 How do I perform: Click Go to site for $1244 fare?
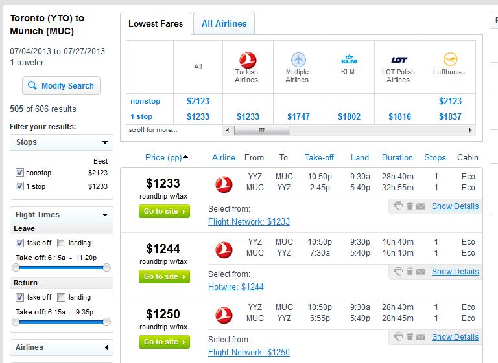click(x=164, y=276)
